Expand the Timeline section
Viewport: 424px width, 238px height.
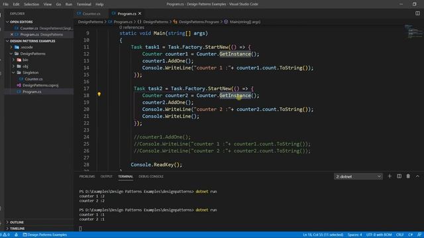point(7,229)
